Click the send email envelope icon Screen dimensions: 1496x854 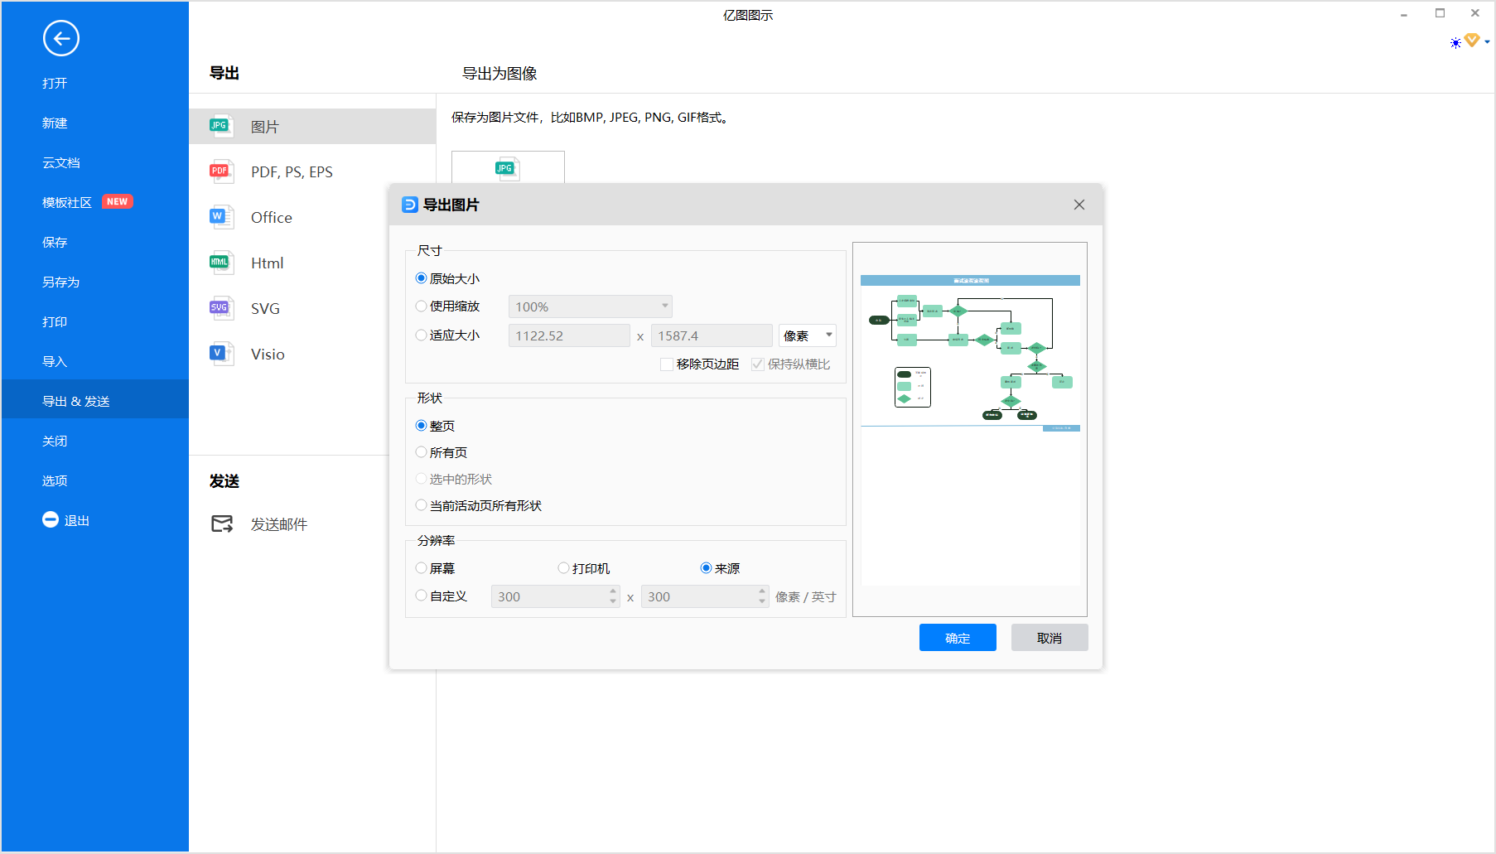[222, 523]
